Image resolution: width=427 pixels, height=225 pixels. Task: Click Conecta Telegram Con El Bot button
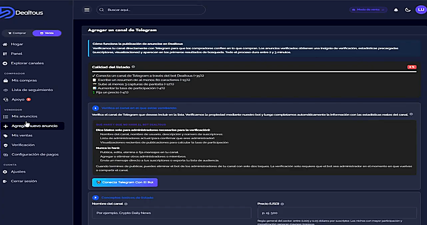point(125,182)
